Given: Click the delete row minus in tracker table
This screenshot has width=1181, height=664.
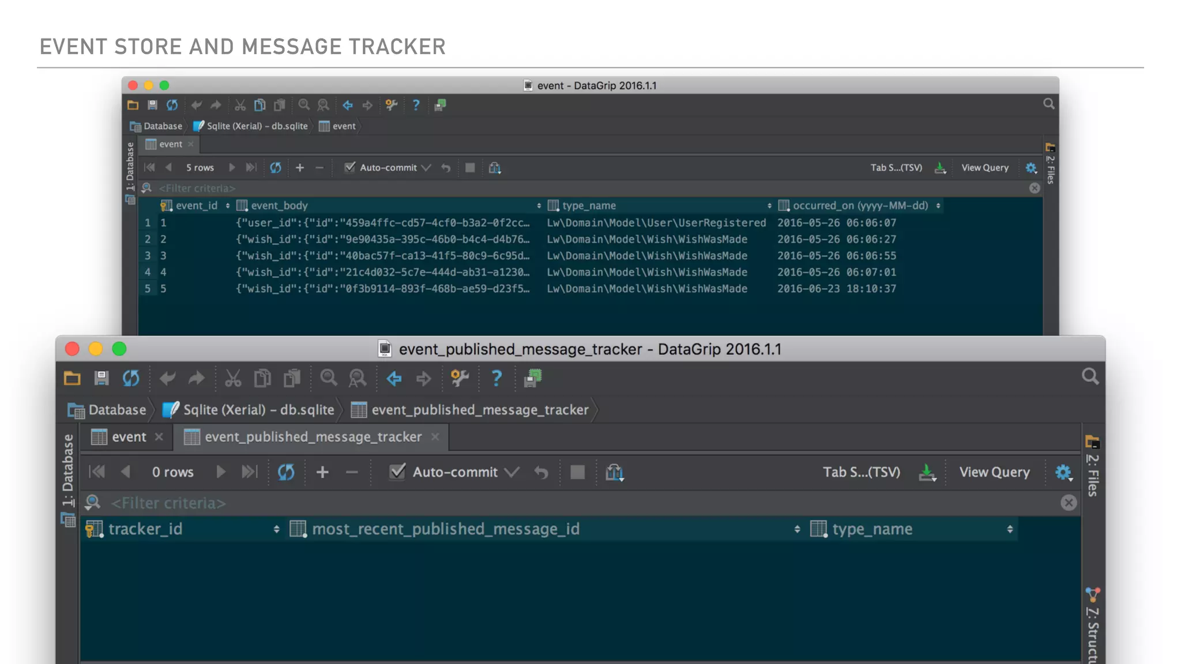Looking at the screenshot, I should (352, 472).
